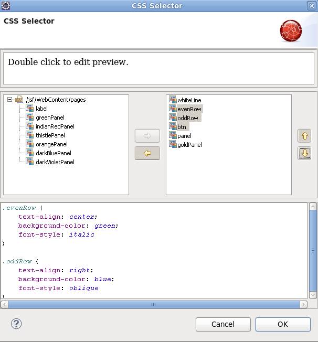The image size is (318, 342).
Task: Click the .oddRow selector in CSS code
Action: [x=17, y=261]
